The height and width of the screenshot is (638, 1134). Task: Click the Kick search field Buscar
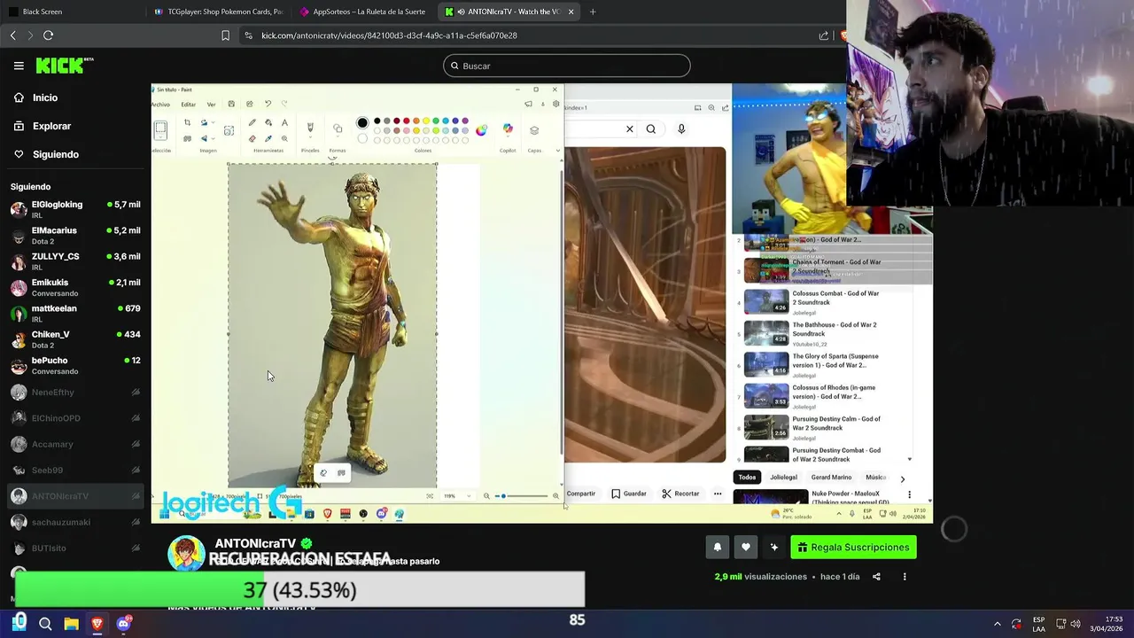point(567,66)
